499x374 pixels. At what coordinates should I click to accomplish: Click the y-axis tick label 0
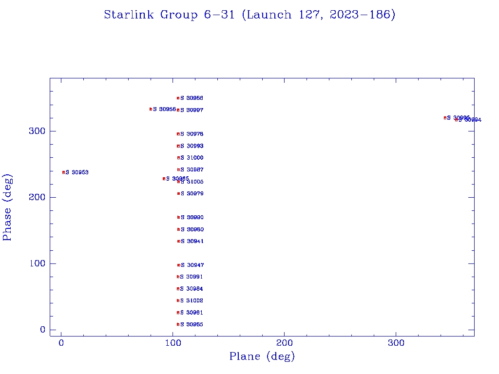(42, 330)
